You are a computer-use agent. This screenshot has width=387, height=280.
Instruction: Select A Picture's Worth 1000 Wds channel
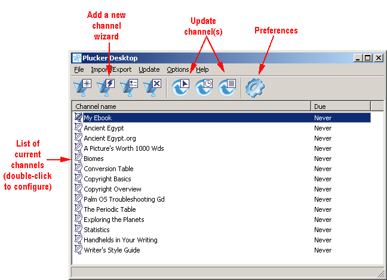tap(124, 148)
